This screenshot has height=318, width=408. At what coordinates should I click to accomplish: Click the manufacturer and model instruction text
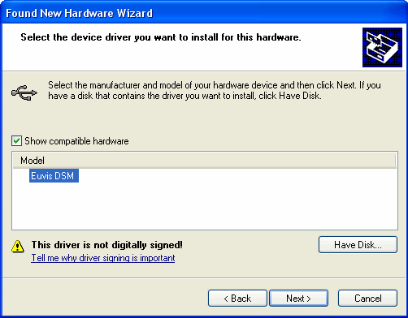point(215,90)
